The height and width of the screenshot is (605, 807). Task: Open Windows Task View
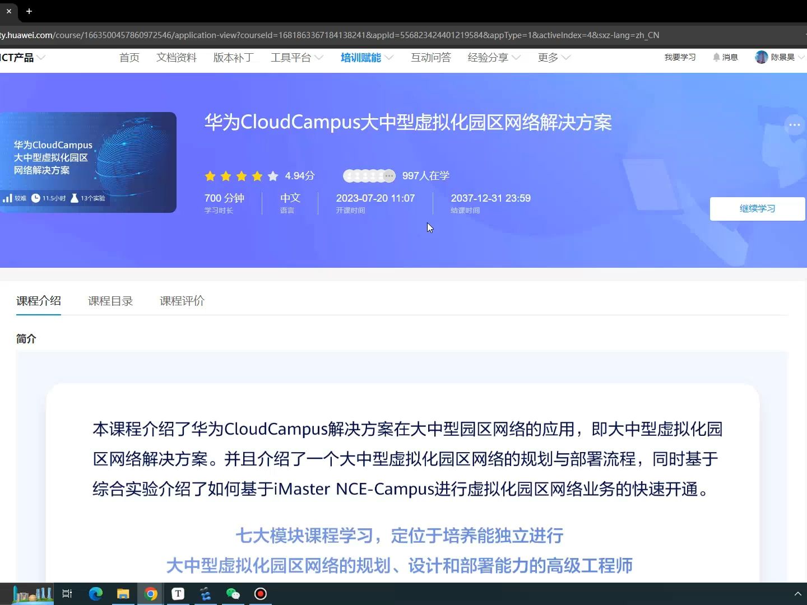(x=67, y=594)
